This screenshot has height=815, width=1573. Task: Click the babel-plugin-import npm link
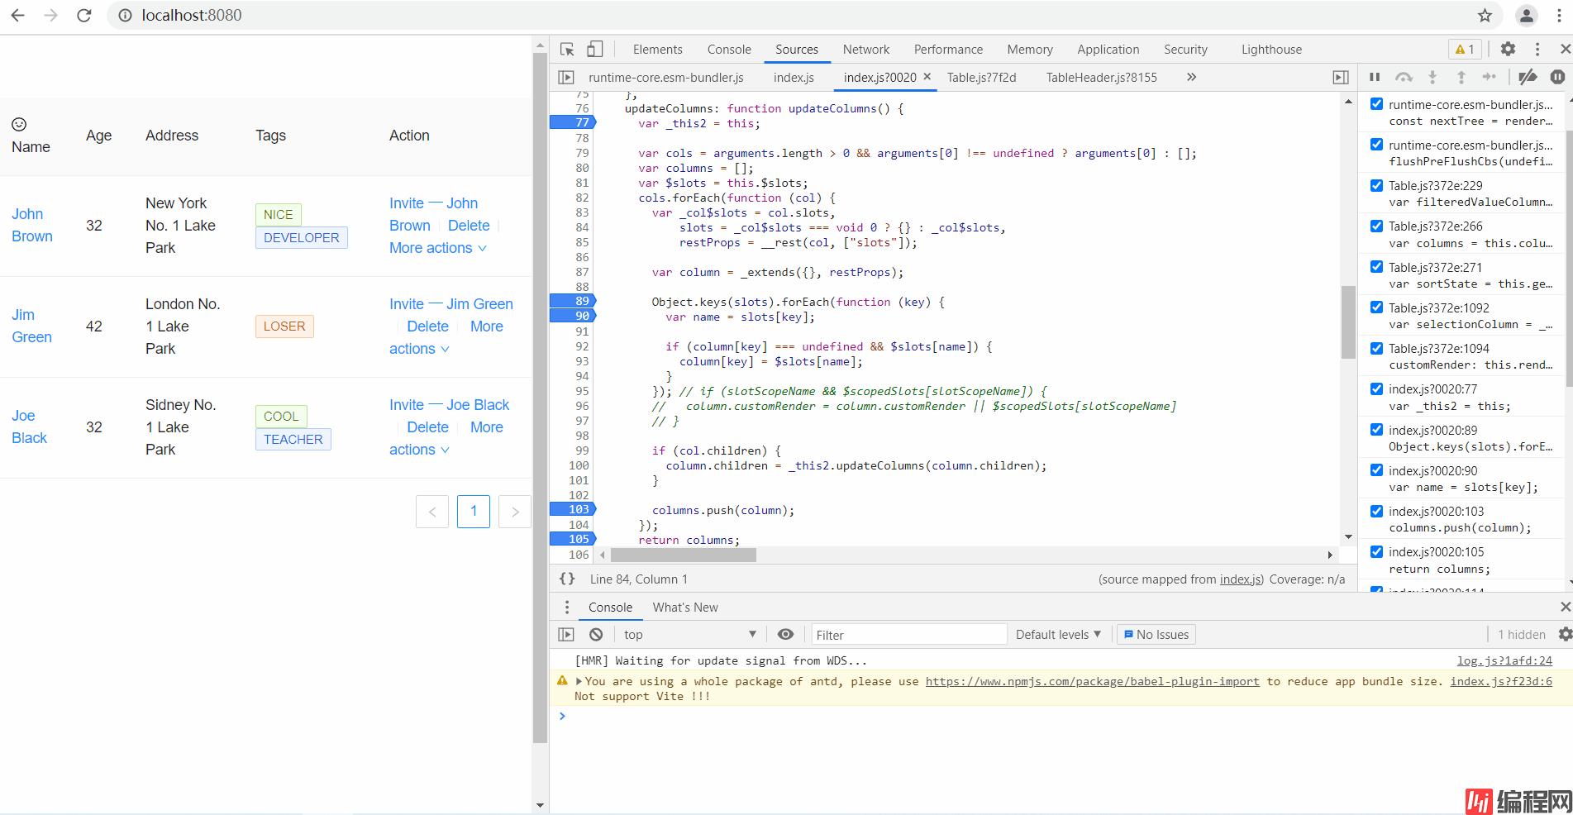pyautogui.click(x=1092, y=682)
